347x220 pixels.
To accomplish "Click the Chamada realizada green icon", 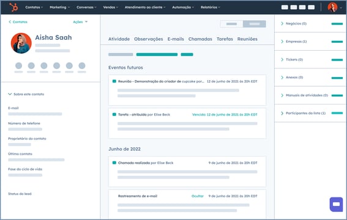I will tap(114, 163).
